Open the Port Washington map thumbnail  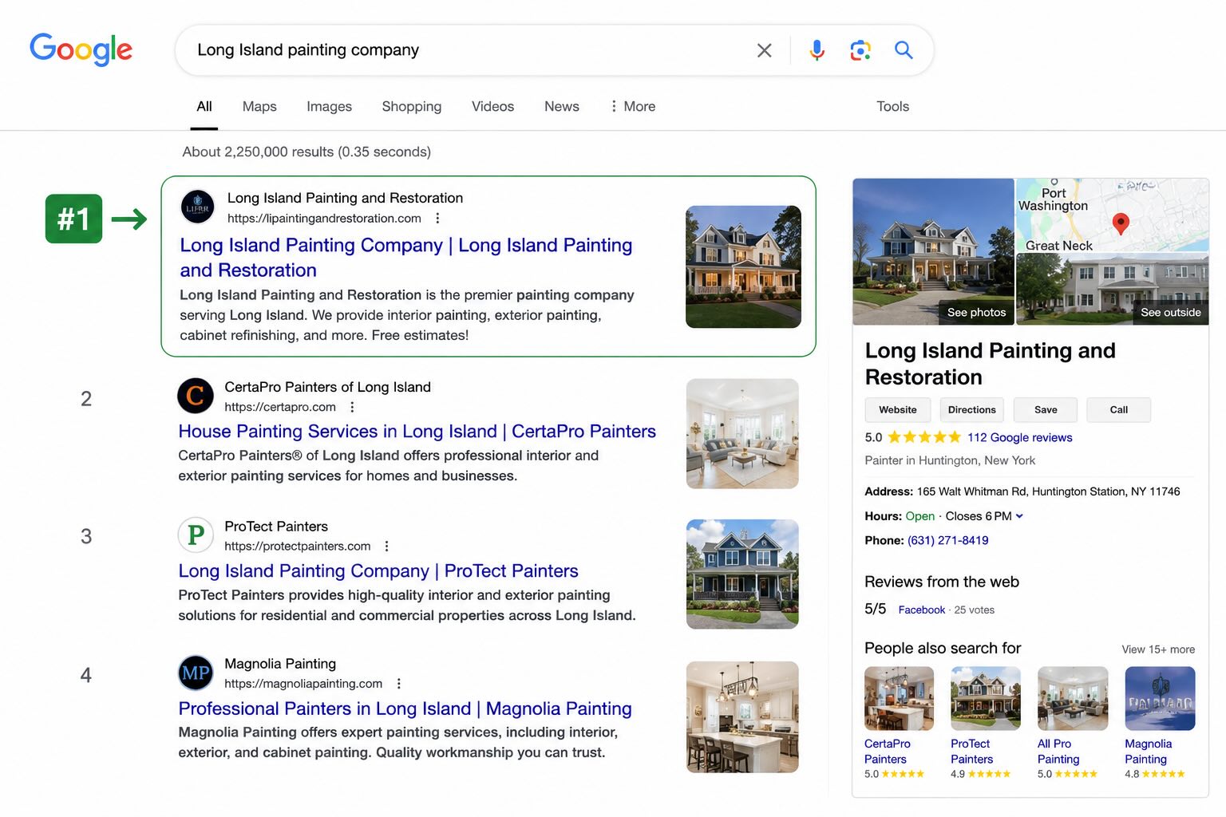(1113, 215)
